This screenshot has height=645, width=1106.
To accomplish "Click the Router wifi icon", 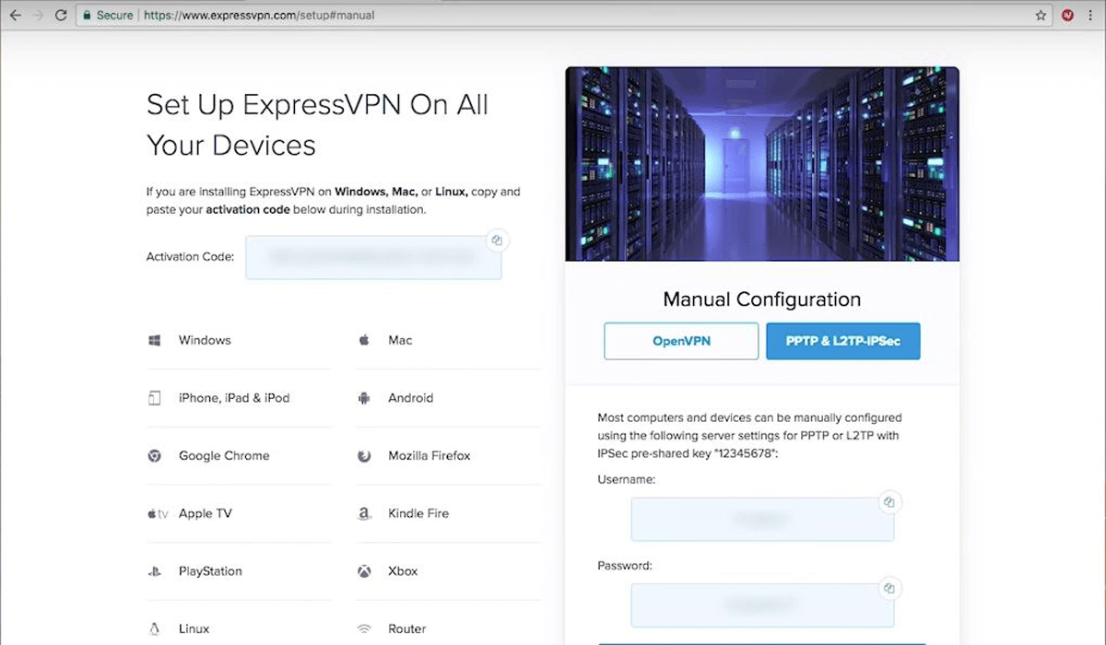I will tap(364, 629).
